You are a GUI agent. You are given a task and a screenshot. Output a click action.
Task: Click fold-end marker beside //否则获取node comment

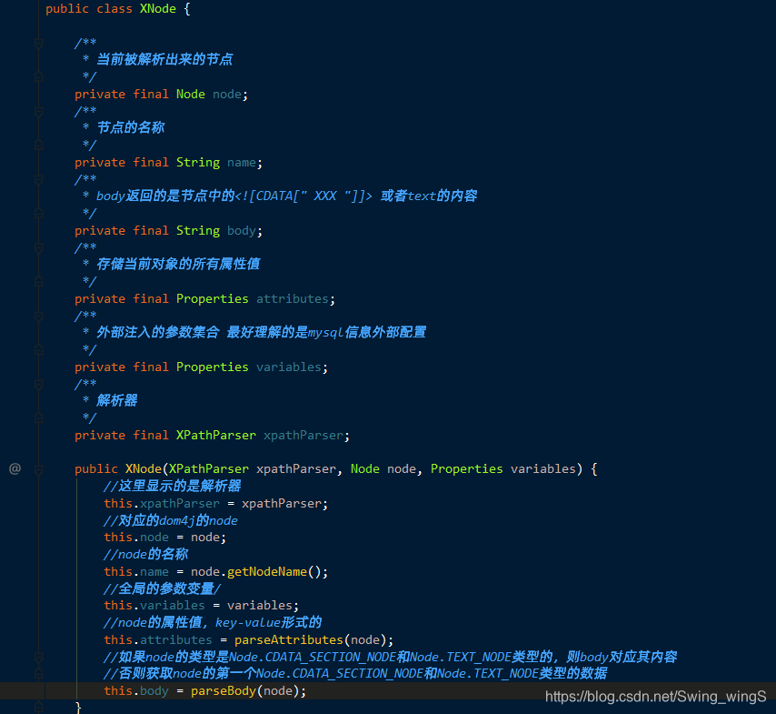tap(38, 674)
